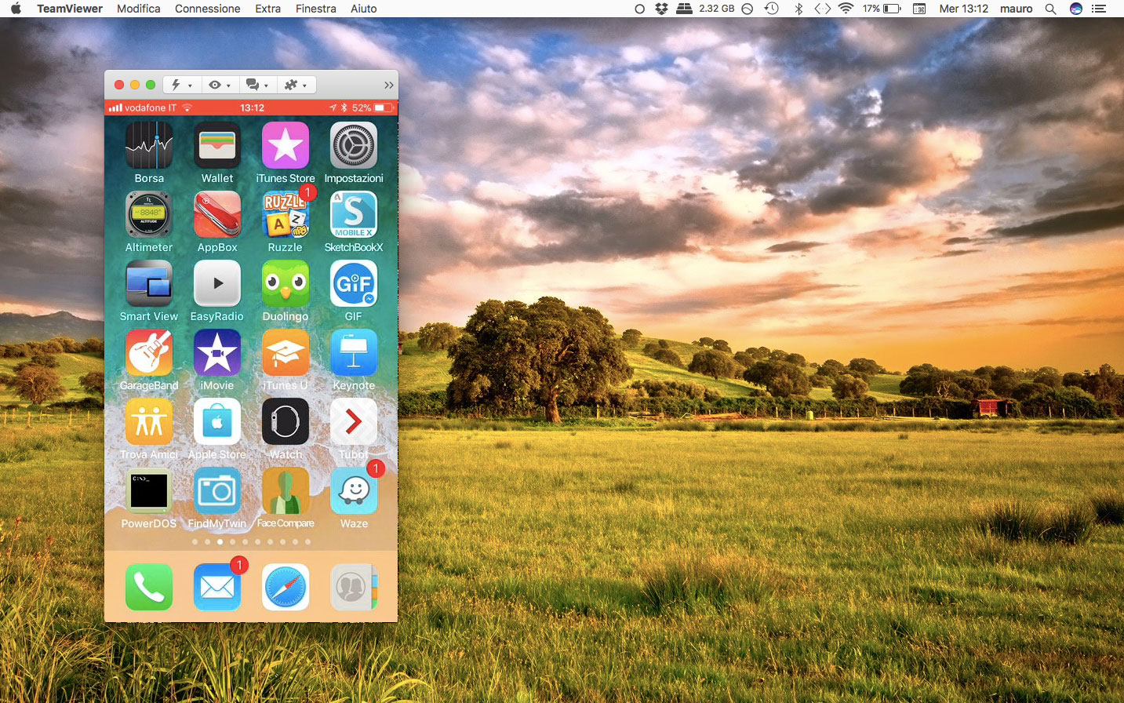Launch GarageBand on the phone

click(149, 353)
